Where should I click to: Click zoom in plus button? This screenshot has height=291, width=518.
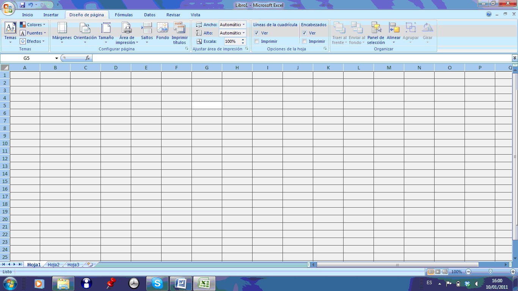tap(513, 272)
